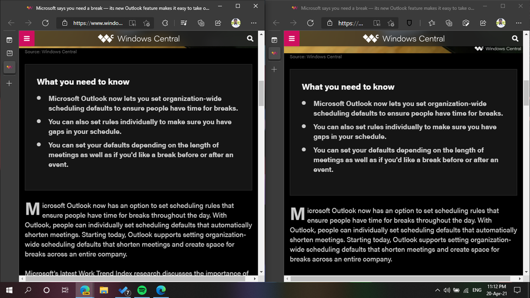Select the Windows Central tab in left sidebar
This screenshot has width=530, height=298.
click(10, 67)
